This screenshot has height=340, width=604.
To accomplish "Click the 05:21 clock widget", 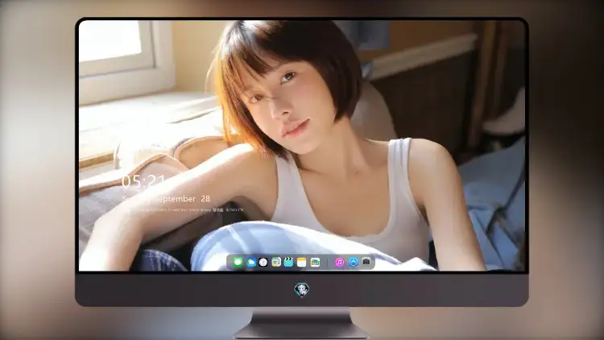I will (x=143, y=181).
